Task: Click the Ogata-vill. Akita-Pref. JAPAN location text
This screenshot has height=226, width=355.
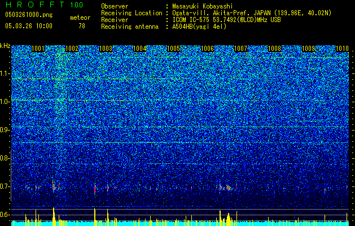Action: [252, 13]
